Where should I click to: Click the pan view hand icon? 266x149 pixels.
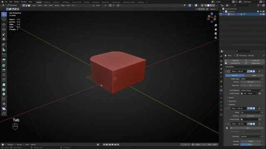216,29
